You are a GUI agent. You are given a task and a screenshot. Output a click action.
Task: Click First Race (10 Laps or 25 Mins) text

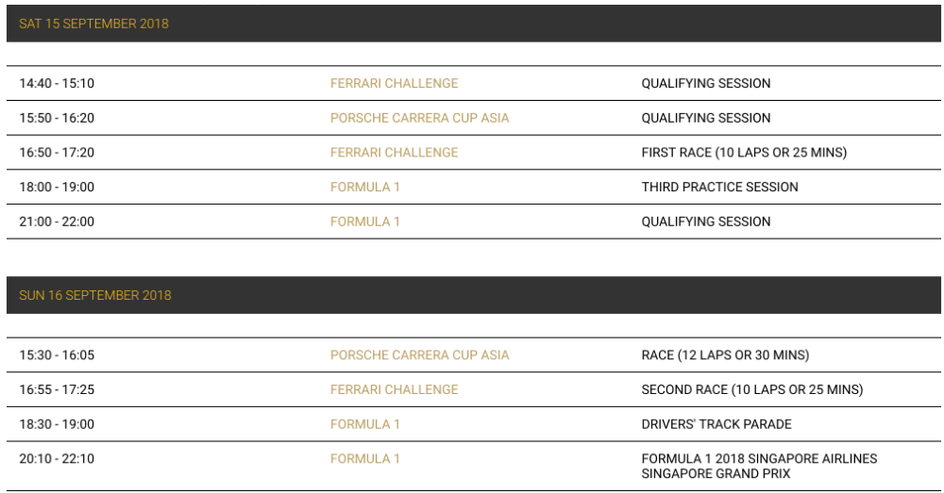coord(744,152)
